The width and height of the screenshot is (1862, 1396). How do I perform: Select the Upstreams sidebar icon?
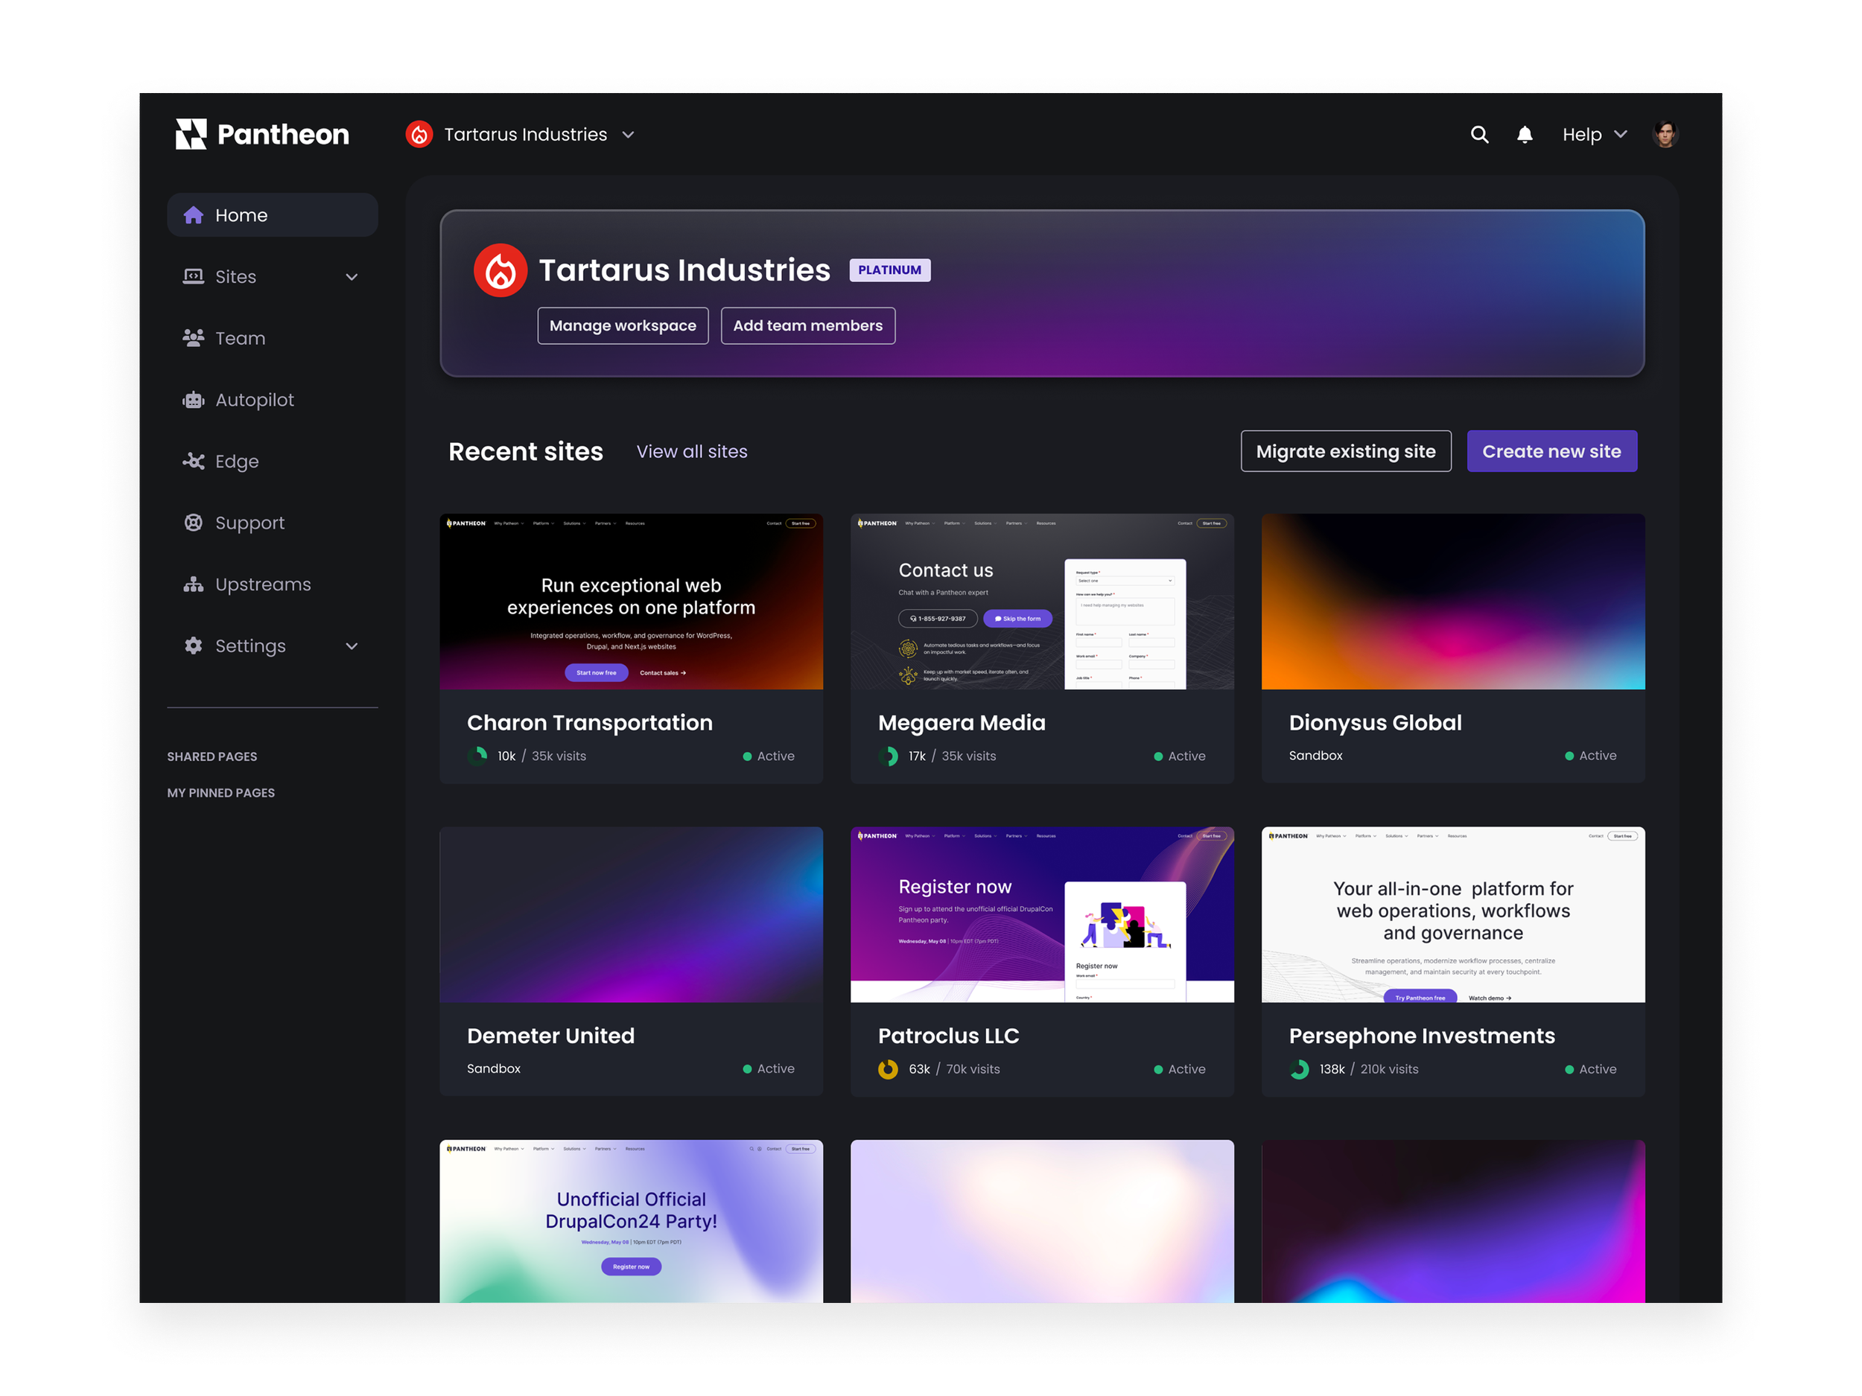[x=194, y=584]
